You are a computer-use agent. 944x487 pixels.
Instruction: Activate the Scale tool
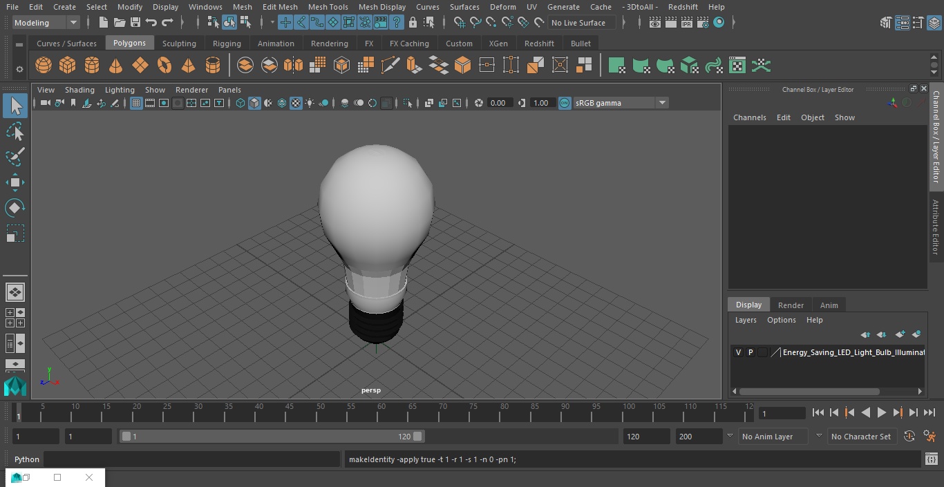tap(15, 233)
